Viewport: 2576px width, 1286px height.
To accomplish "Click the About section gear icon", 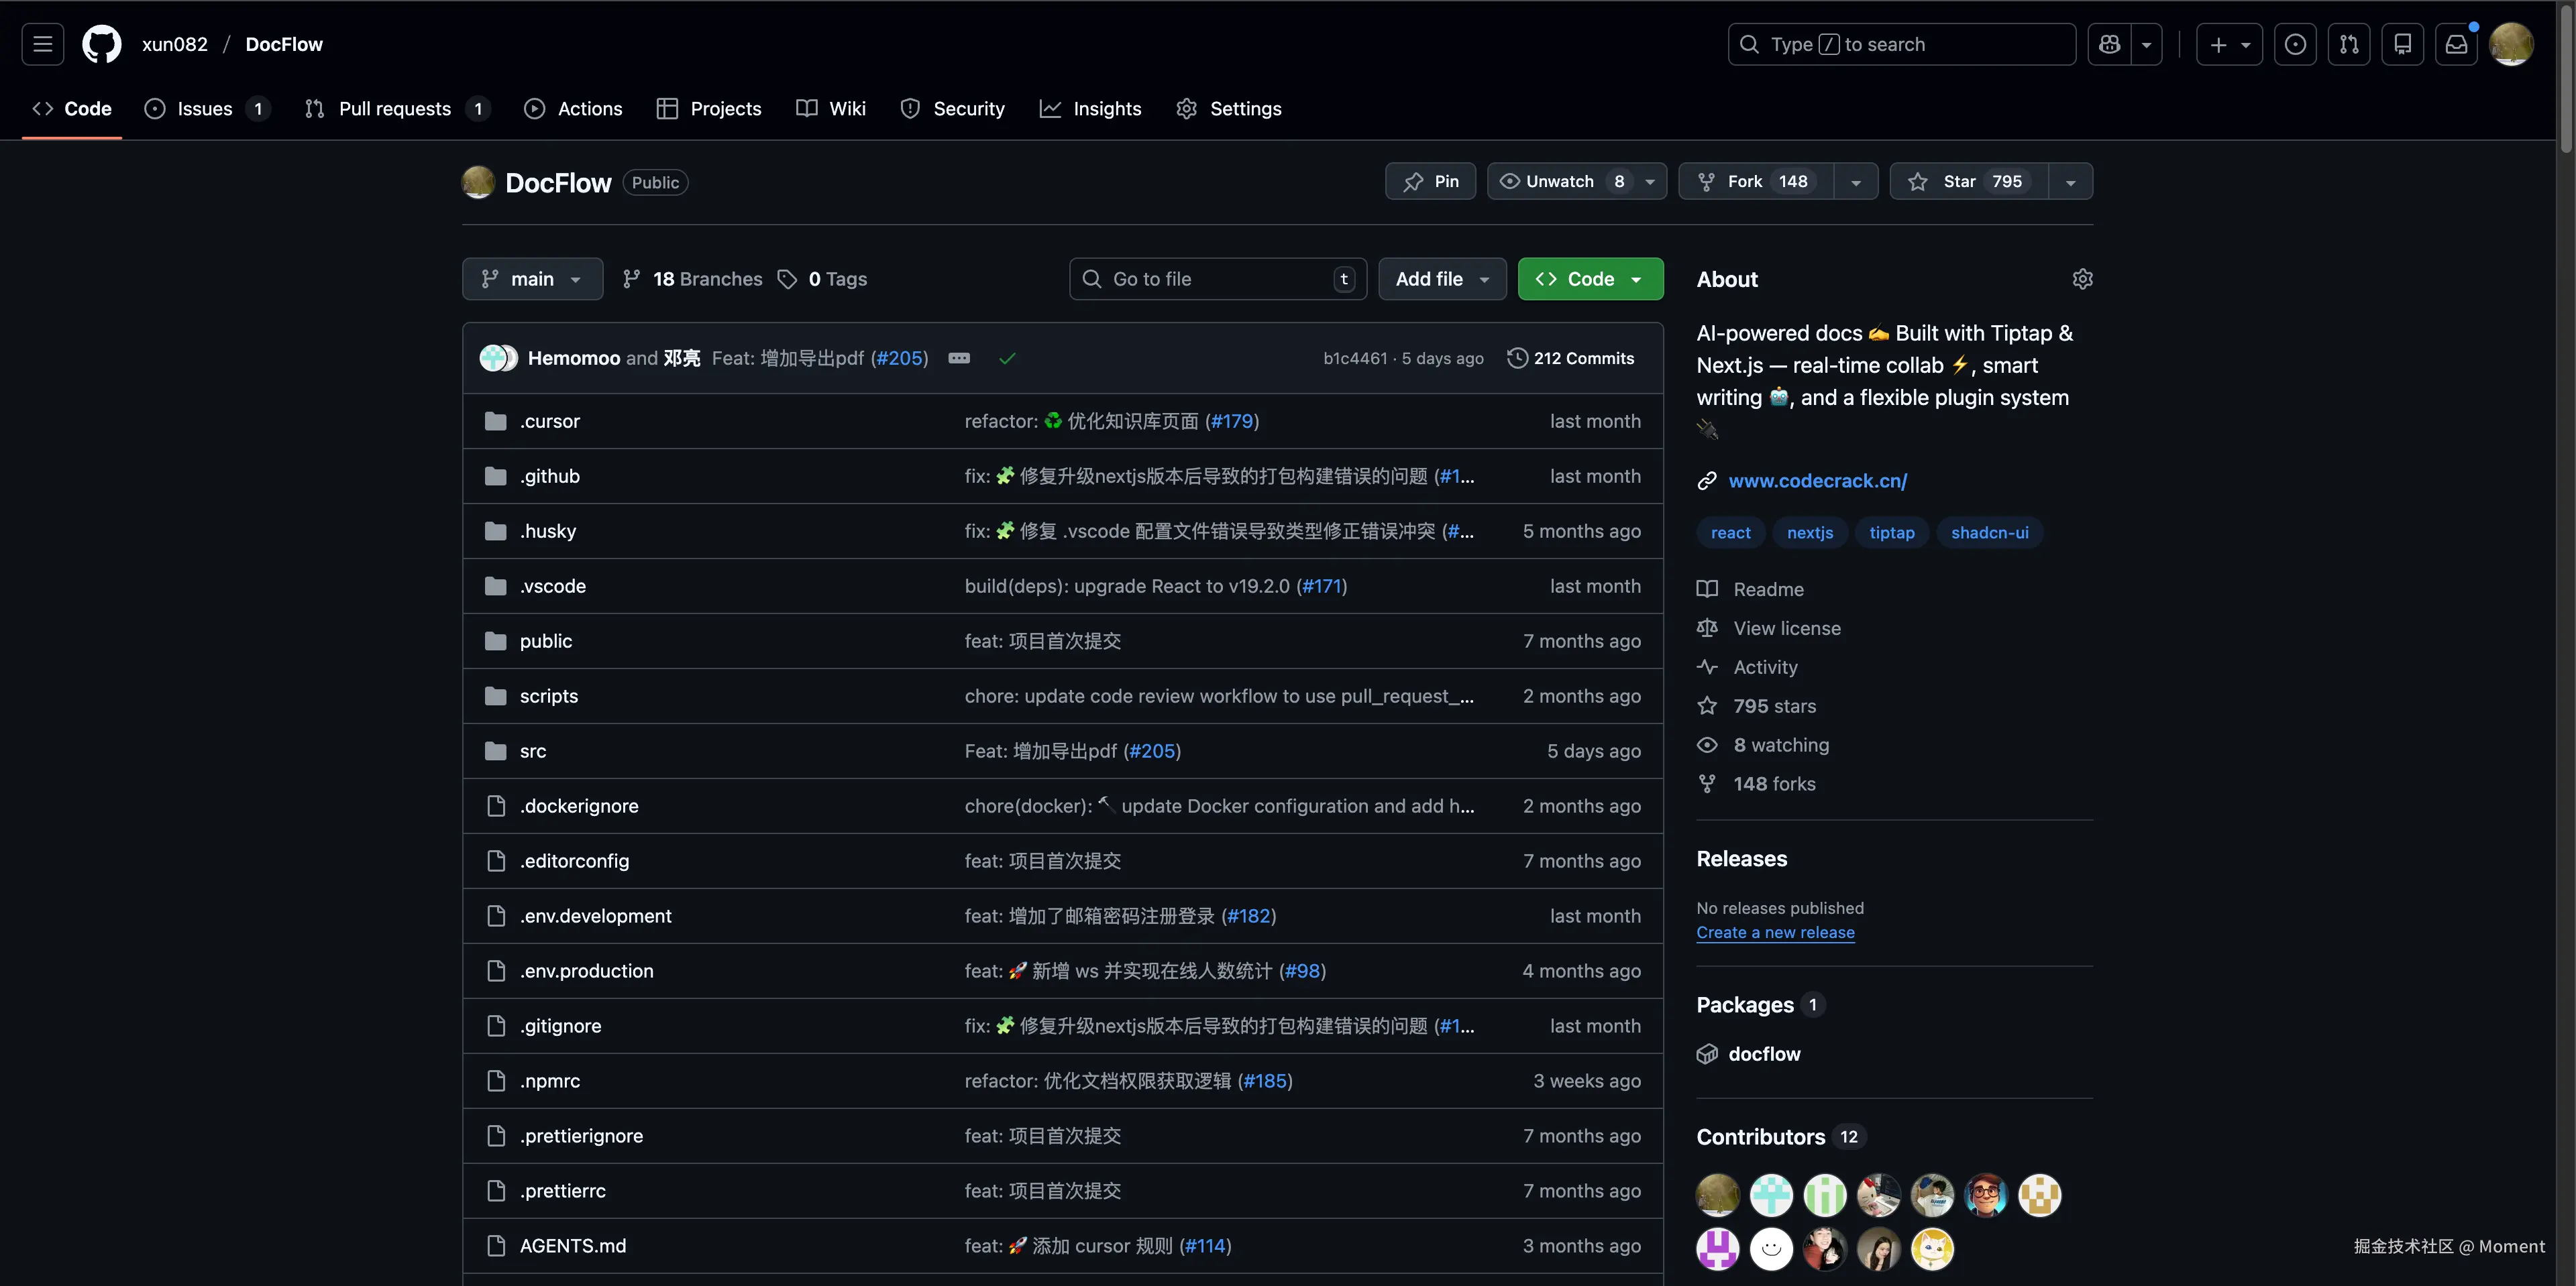I will (2082, 279).
